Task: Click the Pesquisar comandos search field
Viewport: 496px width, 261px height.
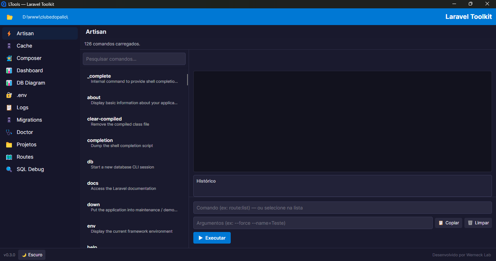Action: pos(134,59)
